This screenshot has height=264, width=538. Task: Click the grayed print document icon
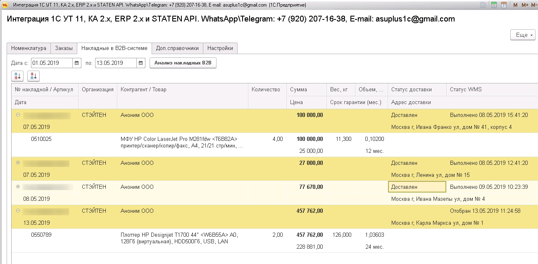click(483, 5)
